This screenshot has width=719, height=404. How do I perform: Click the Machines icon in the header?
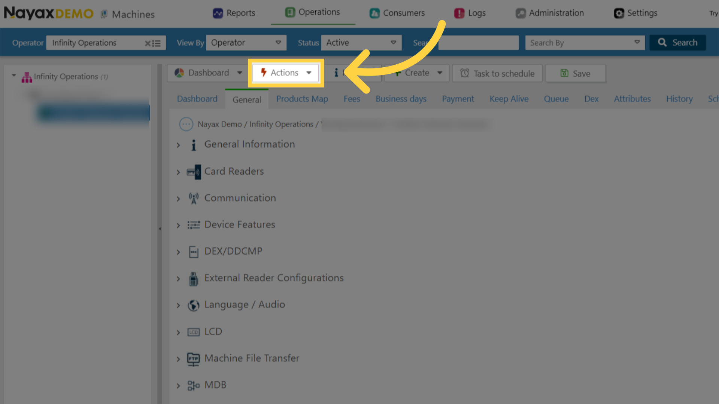point(104,14)
